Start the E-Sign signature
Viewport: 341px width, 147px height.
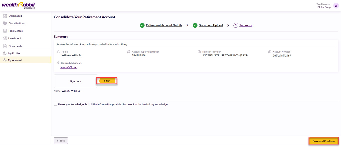(x=107, y=81)
